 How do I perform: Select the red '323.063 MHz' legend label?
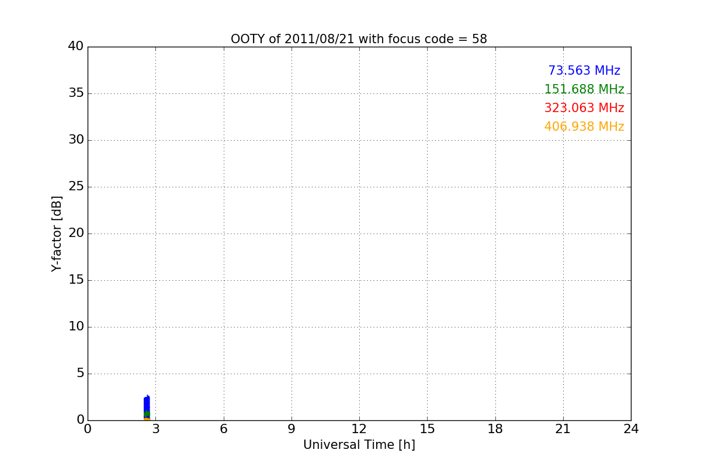point(584,108)
